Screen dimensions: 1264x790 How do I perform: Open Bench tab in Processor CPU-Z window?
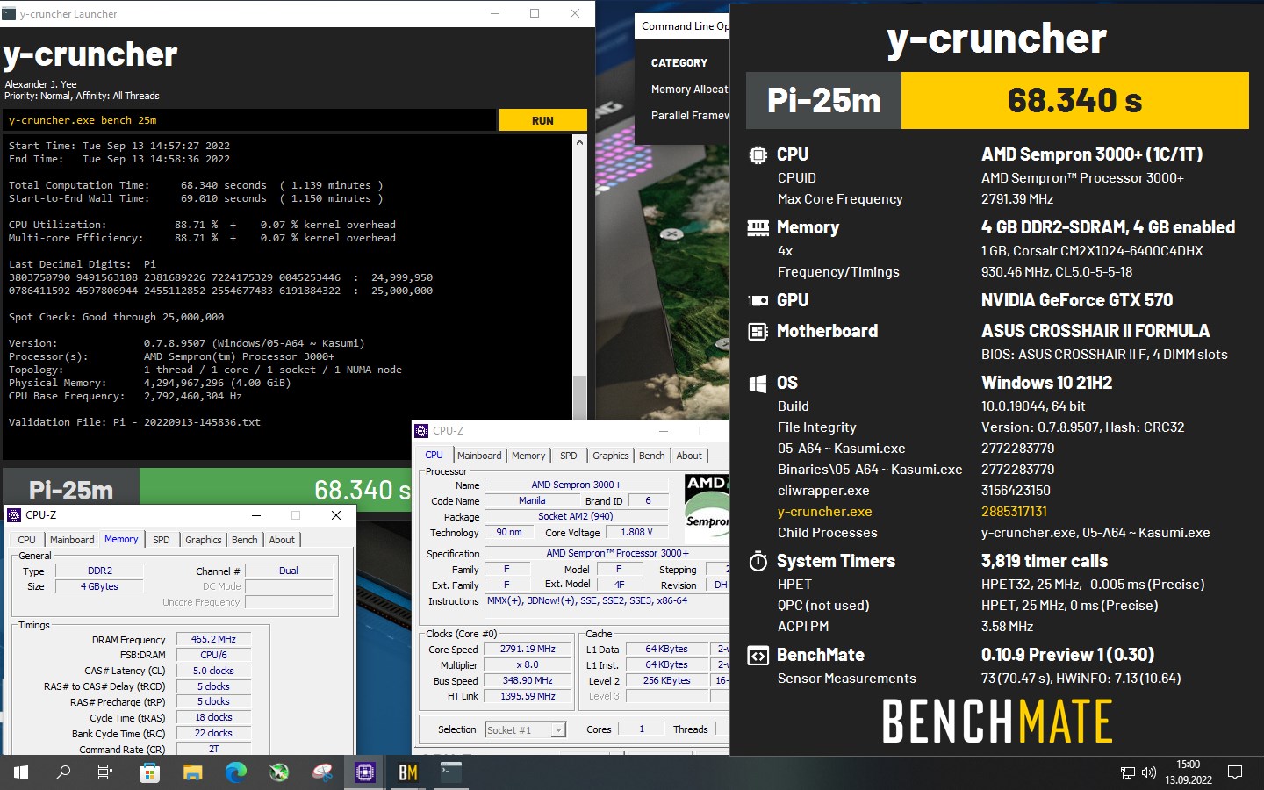[652, 456]
